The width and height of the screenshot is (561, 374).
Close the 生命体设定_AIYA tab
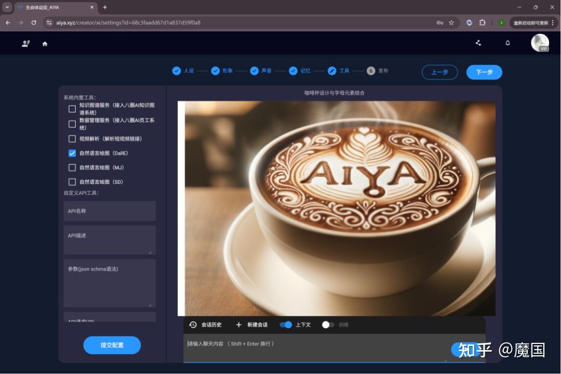click(x=92, y=7)
